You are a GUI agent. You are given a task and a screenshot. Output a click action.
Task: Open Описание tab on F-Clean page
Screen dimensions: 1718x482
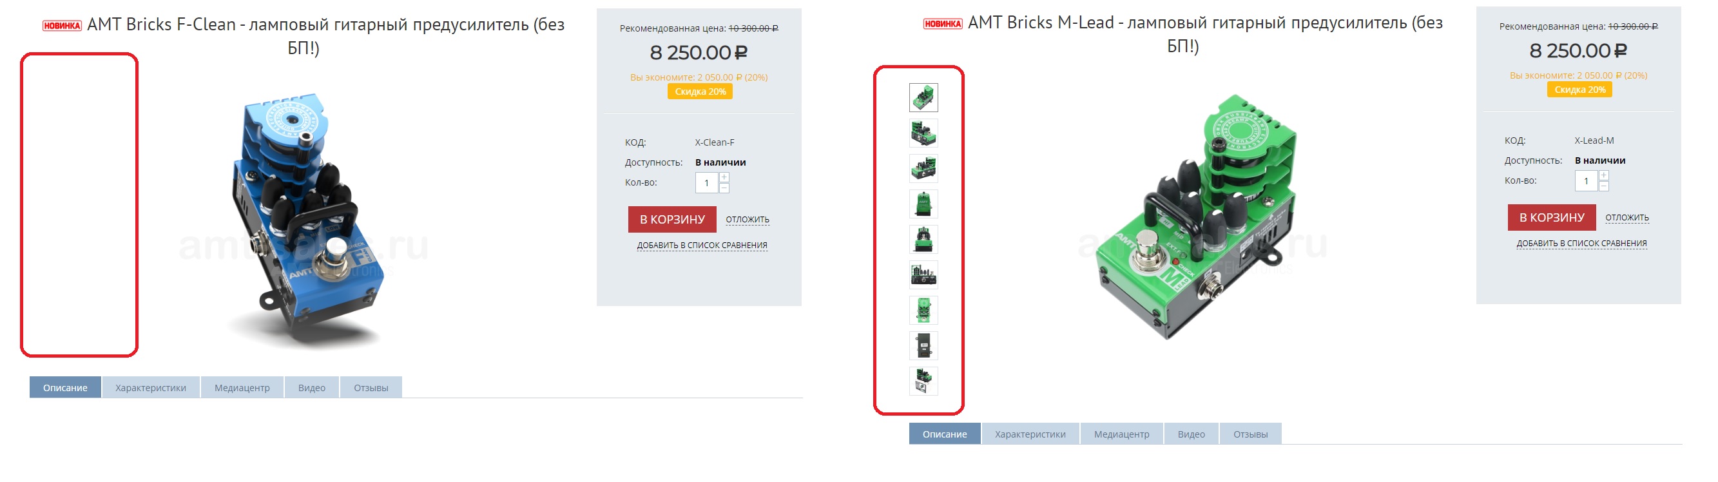point(65,387)
